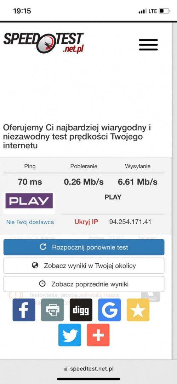Open Zobacz poprzednie wyniki

click(84, 284)
